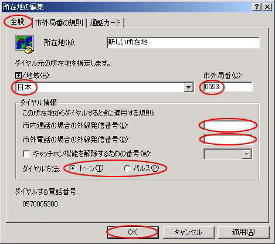Open the 国/地域 dropdown arrow

pyautogui.click(x=188, y=87)
